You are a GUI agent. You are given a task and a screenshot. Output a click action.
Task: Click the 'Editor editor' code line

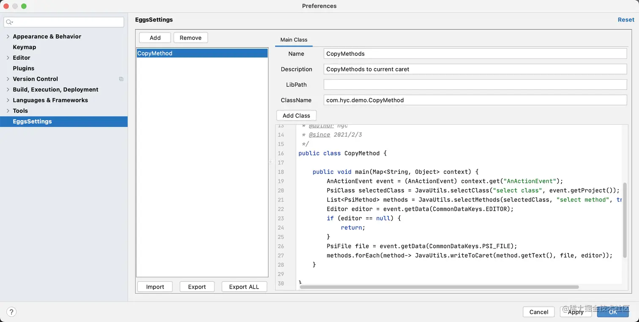[x=420, y=209]
